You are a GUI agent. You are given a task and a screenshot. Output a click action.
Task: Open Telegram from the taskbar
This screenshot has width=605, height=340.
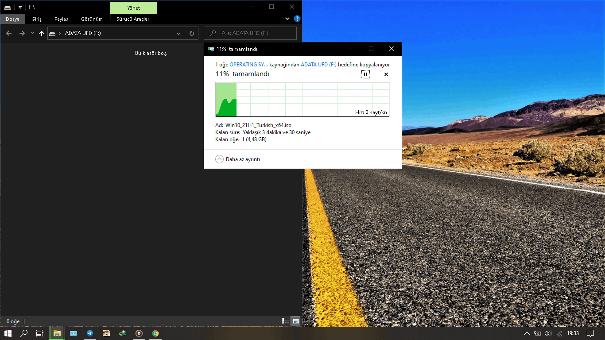click(x=90, y=333)
